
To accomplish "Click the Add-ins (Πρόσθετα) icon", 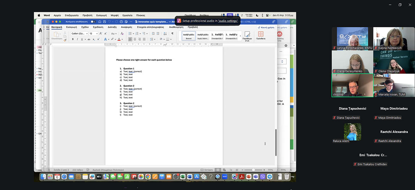I will point(261,36).
